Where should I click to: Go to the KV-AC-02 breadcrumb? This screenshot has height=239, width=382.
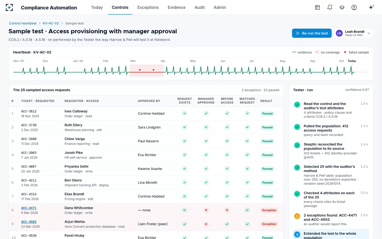(51, 23)
